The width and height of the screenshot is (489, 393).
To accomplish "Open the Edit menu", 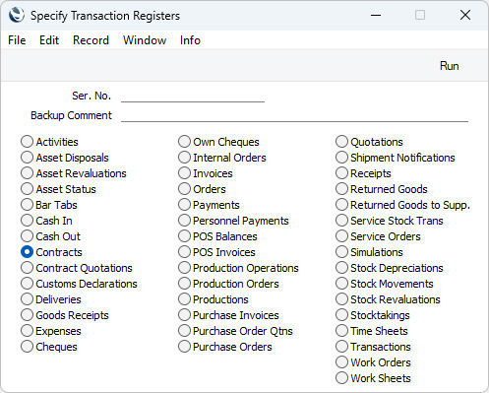I will click(49, 40).
